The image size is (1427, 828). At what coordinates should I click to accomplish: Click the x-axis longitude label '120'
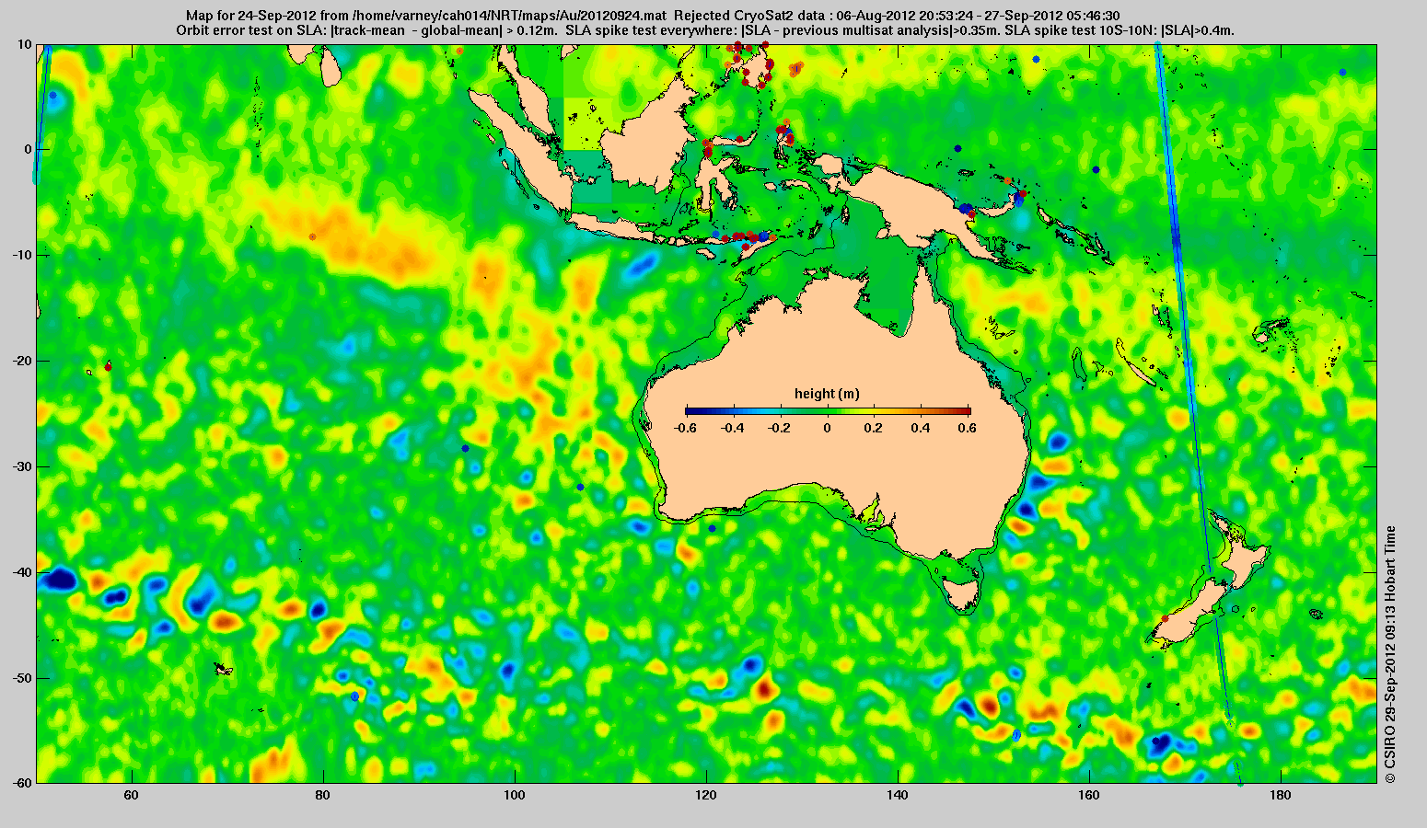tap(706, 795)
